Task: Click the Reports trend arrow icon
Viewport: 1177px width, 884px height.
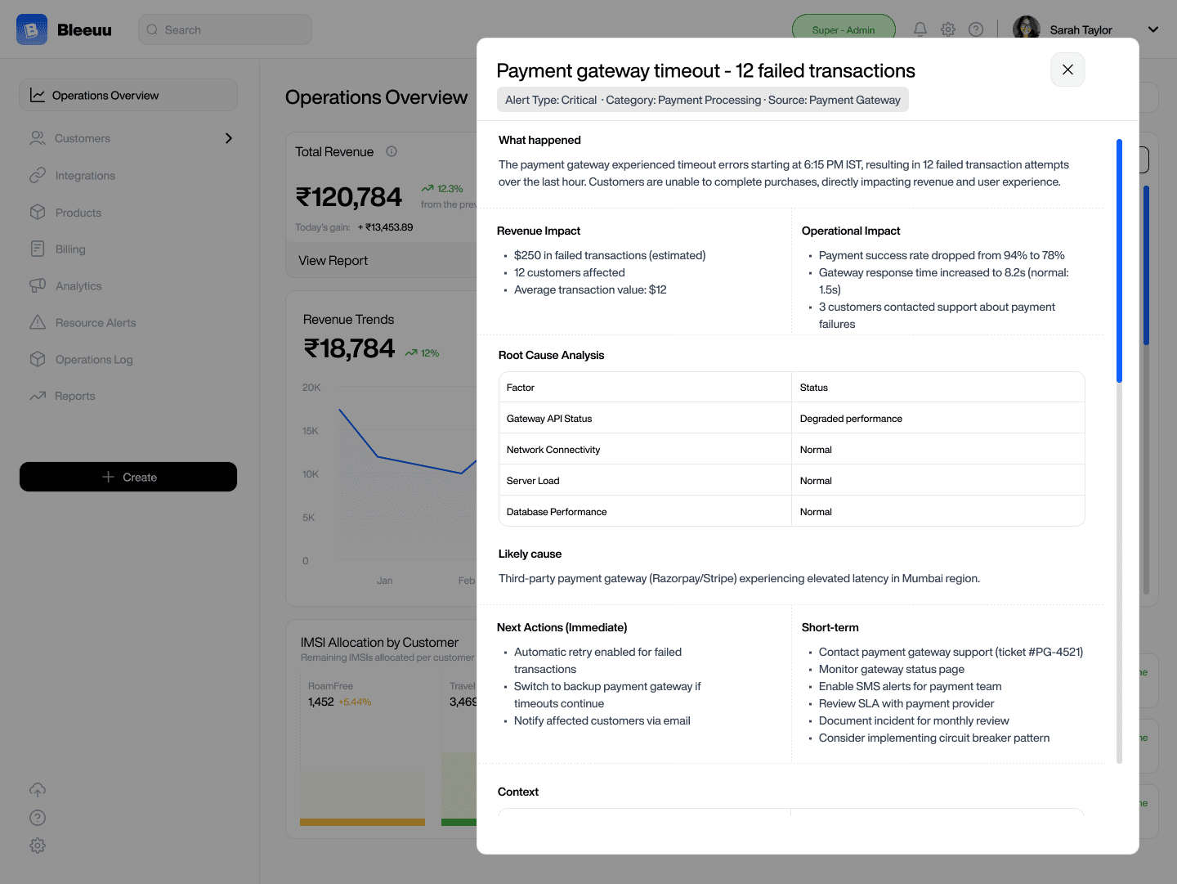Action: tap(38, 396)
